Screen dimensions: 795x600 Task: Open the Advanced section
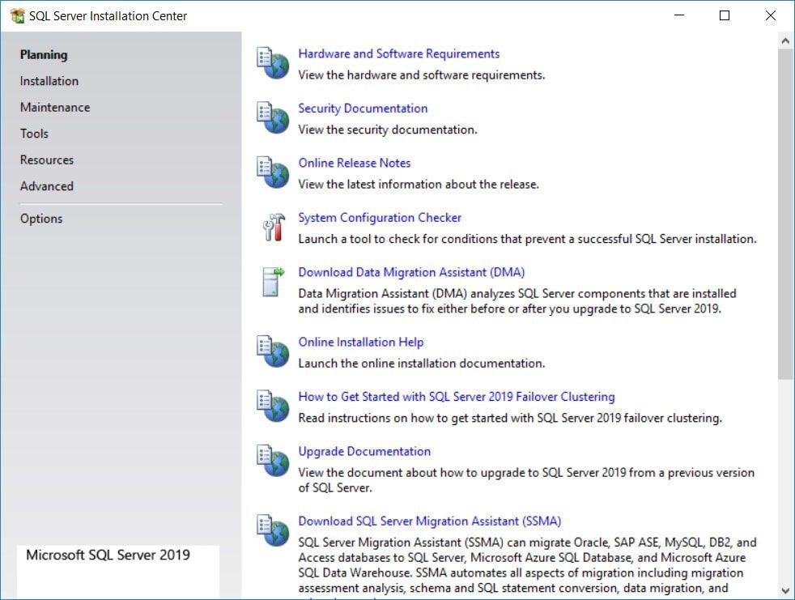point(46,186)
